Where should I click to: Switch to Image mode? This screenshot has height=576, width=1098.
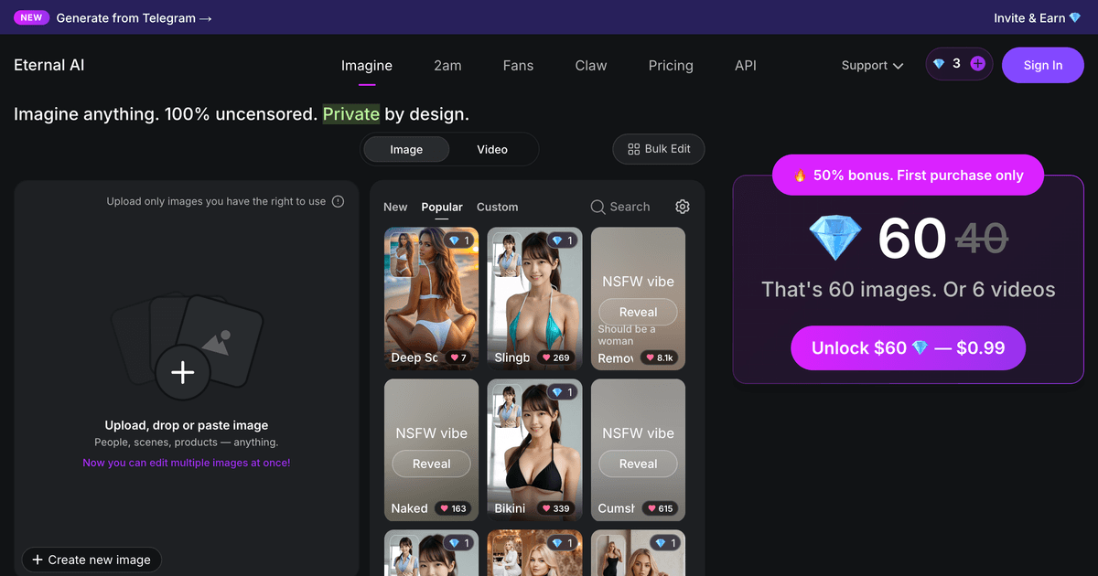(406, 149)
